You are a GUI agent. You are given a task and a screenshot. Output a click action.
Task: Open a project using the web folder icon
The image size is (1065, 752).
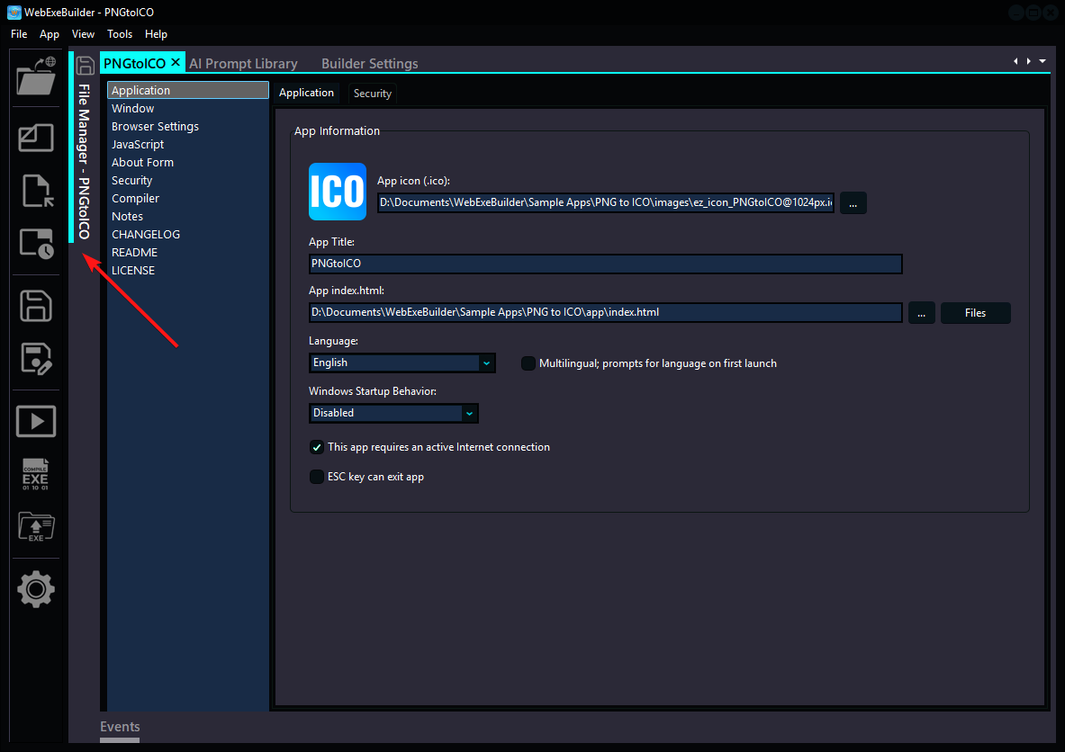pos(35,77)
